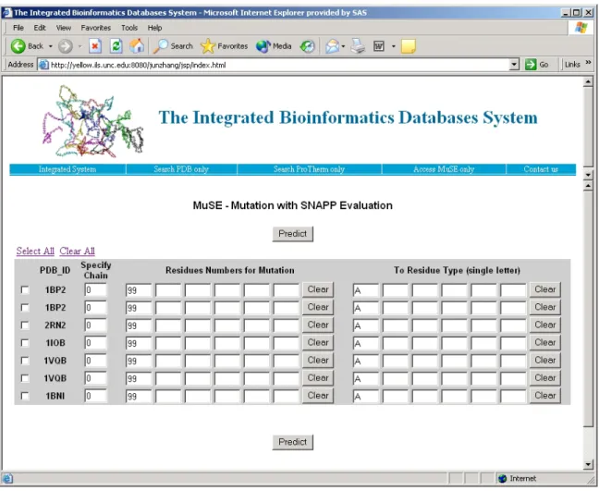This screenshot has height=491, width=599.
Task: Click the lower frame scrollbar up arrow
Action: [x=588, y=186]
